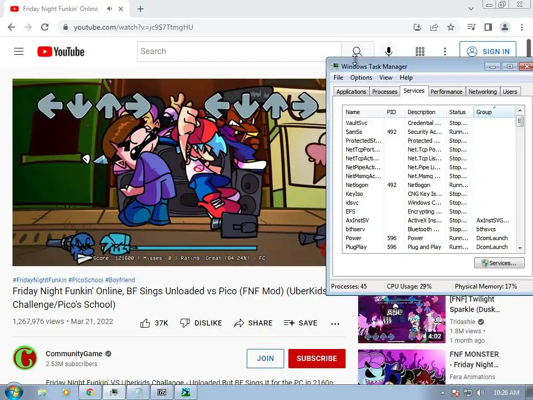Switch to the Performance tab
This screenshot has width=533, height=400.
[446, 92]
